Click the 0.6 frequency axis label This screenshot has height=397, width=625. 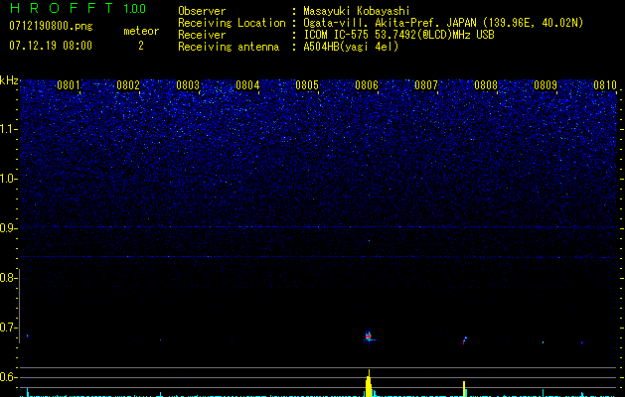(8, 377)
